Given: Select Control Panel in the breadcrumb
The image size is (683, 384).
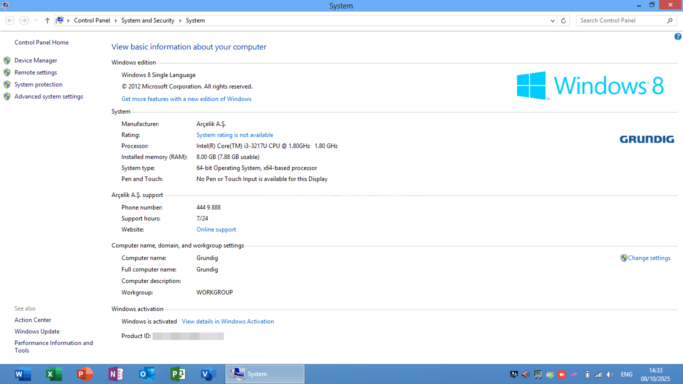Looking at the screenshot, I should tap(92, 20).
